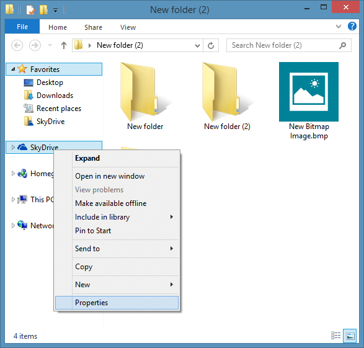Click the Network icon

(x=22, y=225)
